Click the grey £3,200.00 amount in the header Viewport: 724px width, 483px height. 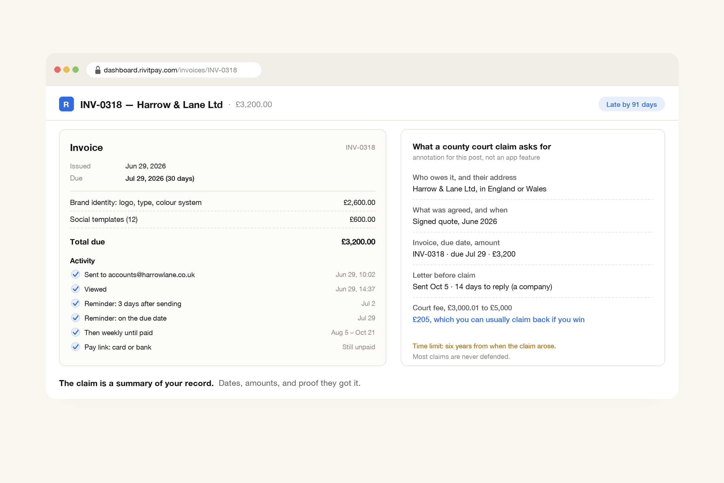[254, 104]
